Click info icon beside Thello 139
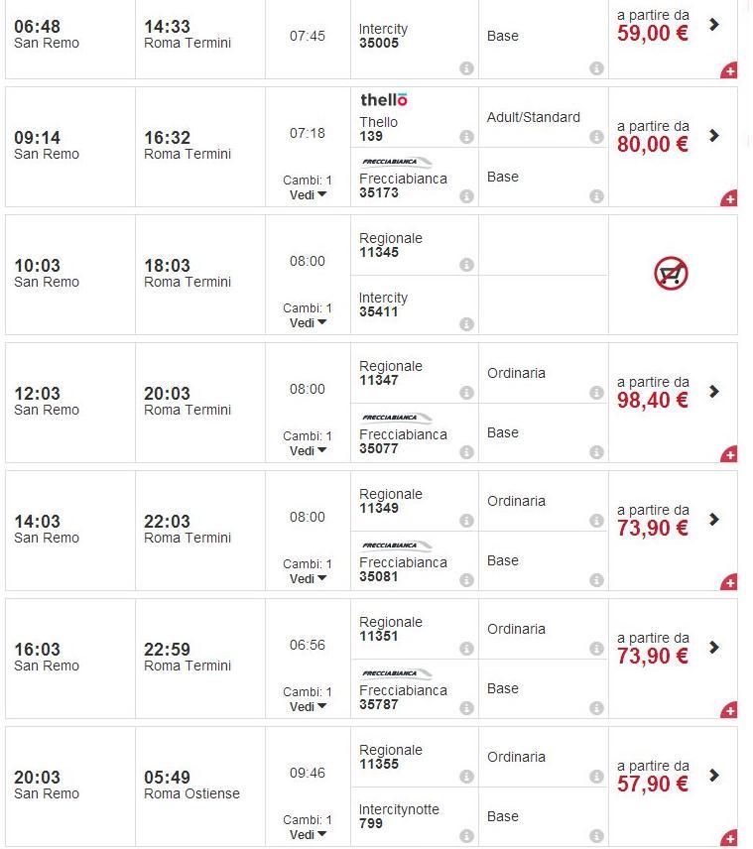The width and height of the screenshot is (753, 849). click(466, 137)
